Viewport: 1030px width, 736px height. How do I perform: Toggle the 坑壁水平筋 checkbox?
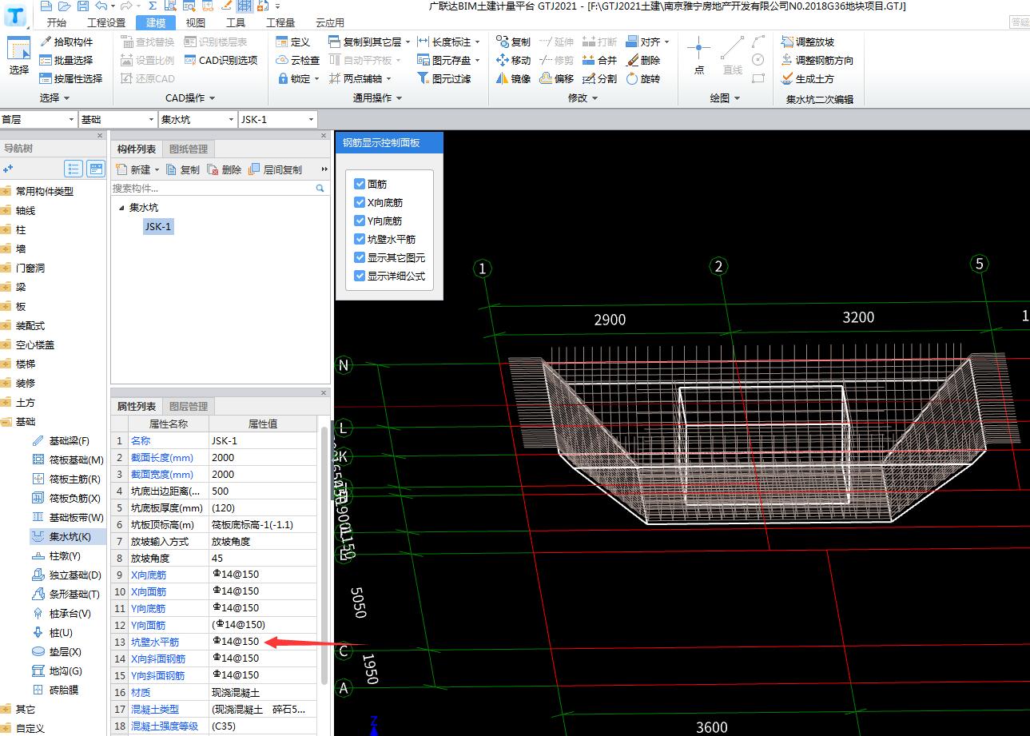[360, 239]
